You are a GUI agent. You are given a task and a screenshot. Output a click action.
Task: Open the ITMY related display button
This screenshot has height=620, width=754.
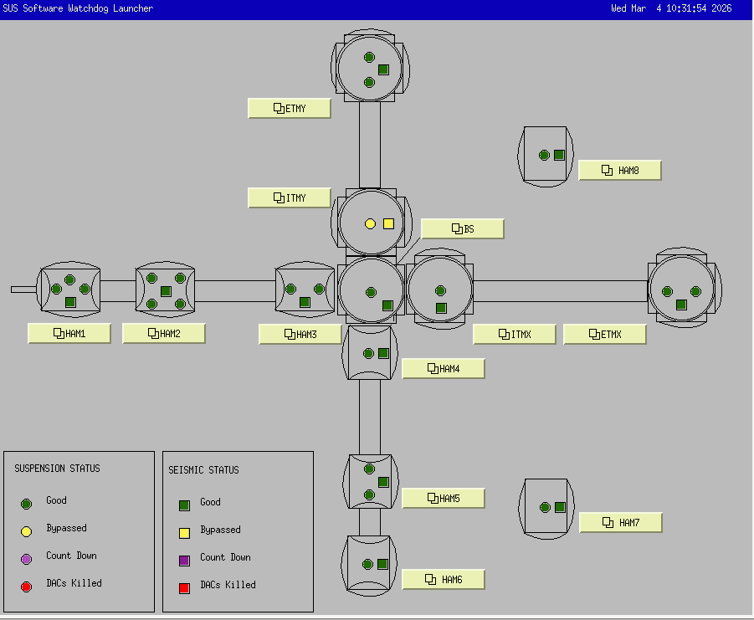coord(290,198)
